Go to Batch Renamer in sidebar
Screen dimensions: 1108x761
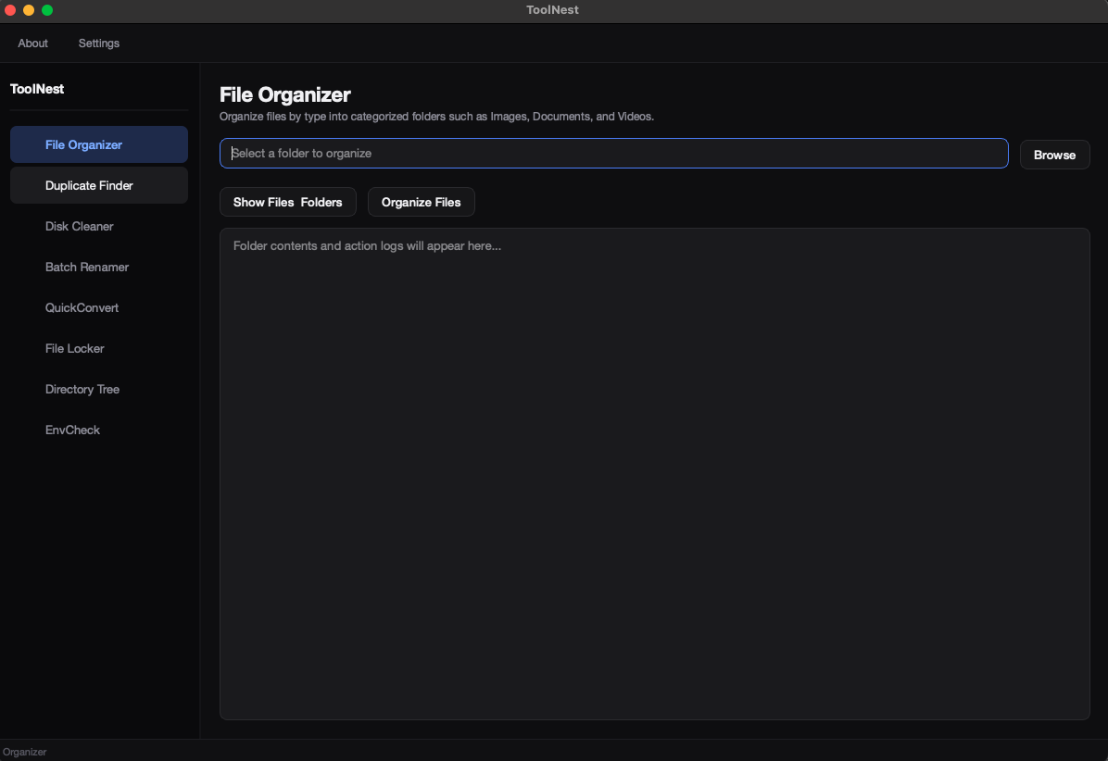[99, 267]
